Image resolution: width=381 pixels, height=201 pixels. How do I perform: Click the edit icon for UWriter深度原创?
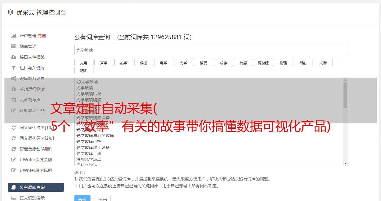[x=14, y=160]
